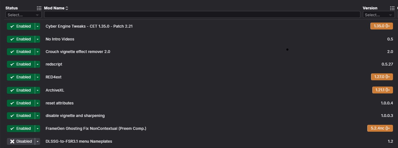The width and height of the screenshot is (398, 148).
Task: Expand status arrow for Cyber Engine Tweaks
Action: click(38, 26)
